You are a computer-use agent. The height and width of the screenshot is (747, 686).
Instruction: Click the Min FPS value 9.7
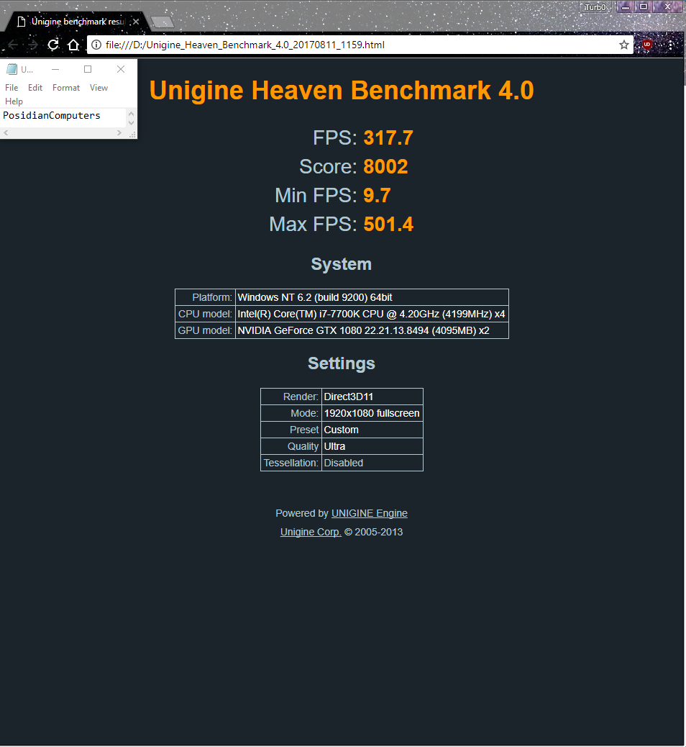377,195
